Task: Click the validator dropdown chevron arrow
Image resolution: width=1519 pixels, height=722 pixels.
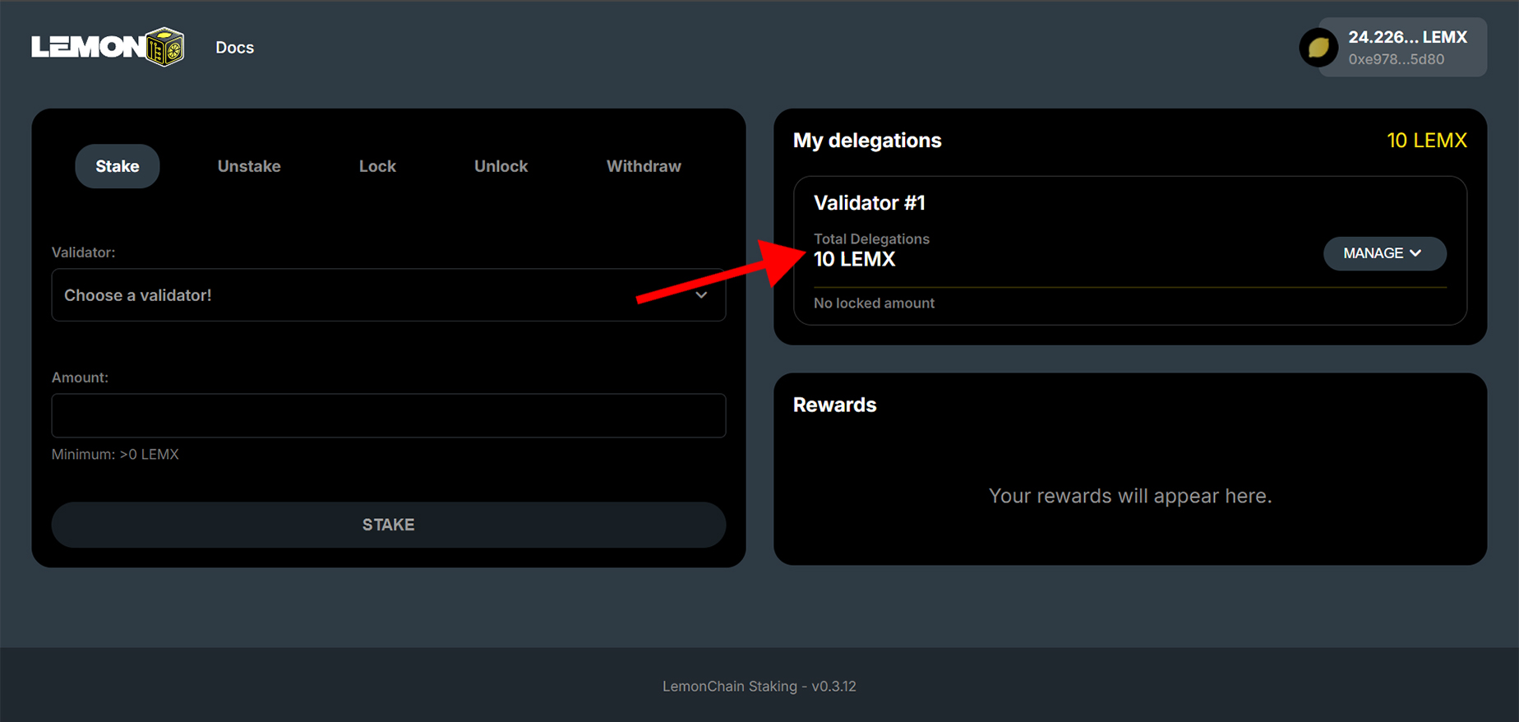Action: coord(701,295)
